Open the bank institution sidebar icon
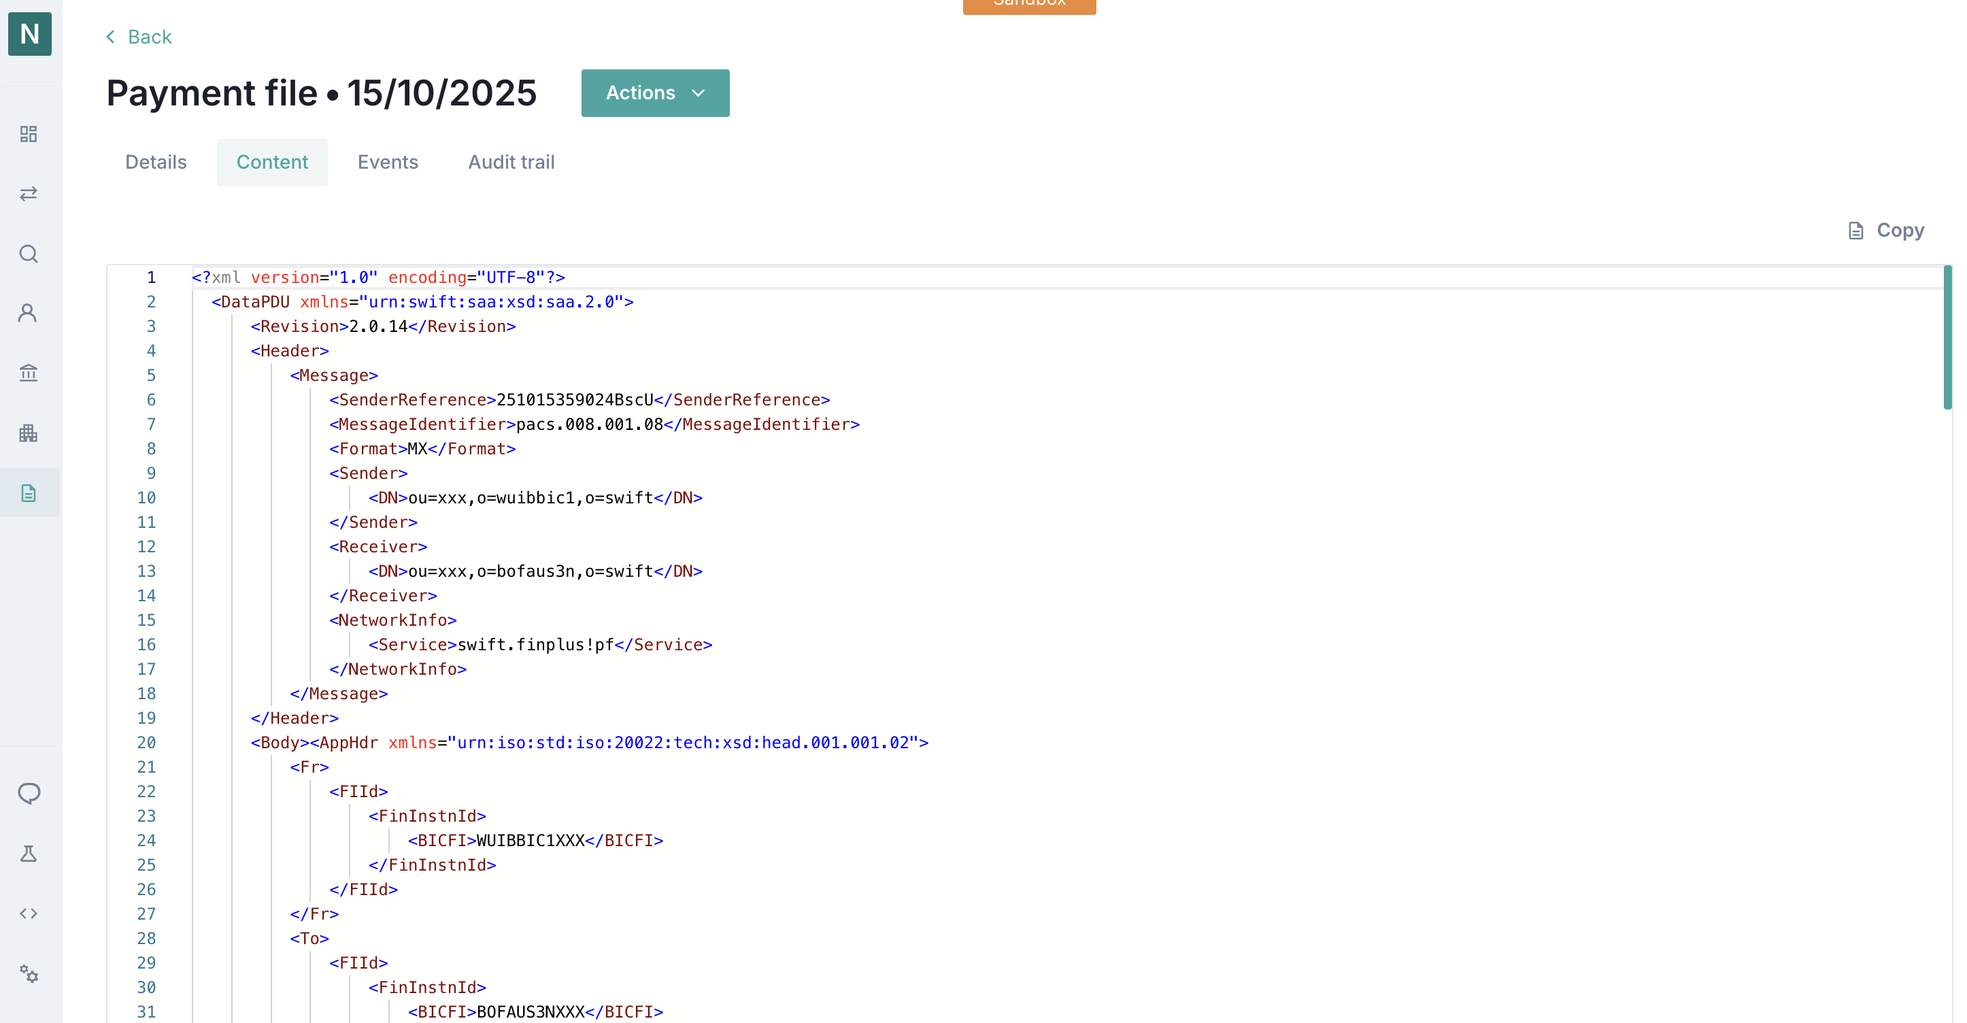This screenshot has width=1967, height=1023. (29, 373)
